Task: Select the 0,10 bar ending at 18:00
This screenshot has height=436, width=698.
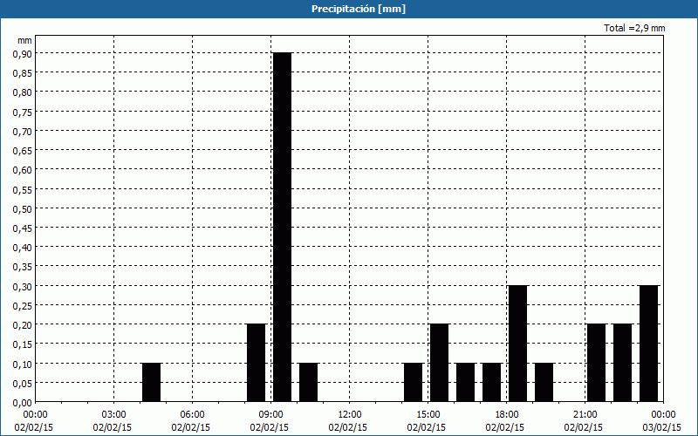Action: point(492,382)
